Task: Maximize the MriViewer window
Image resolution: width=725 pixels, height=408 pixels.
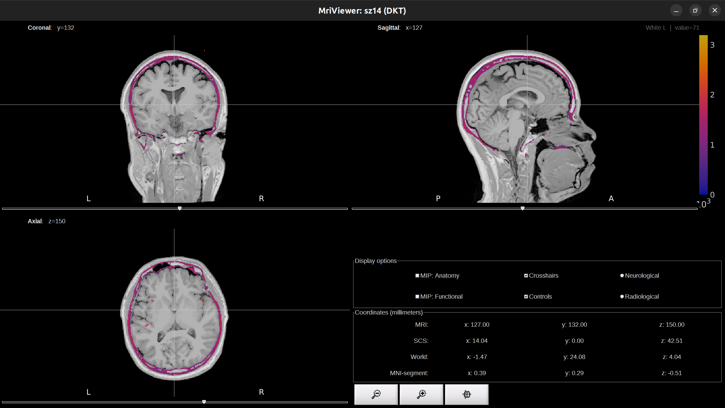Action: click(695, 10)
